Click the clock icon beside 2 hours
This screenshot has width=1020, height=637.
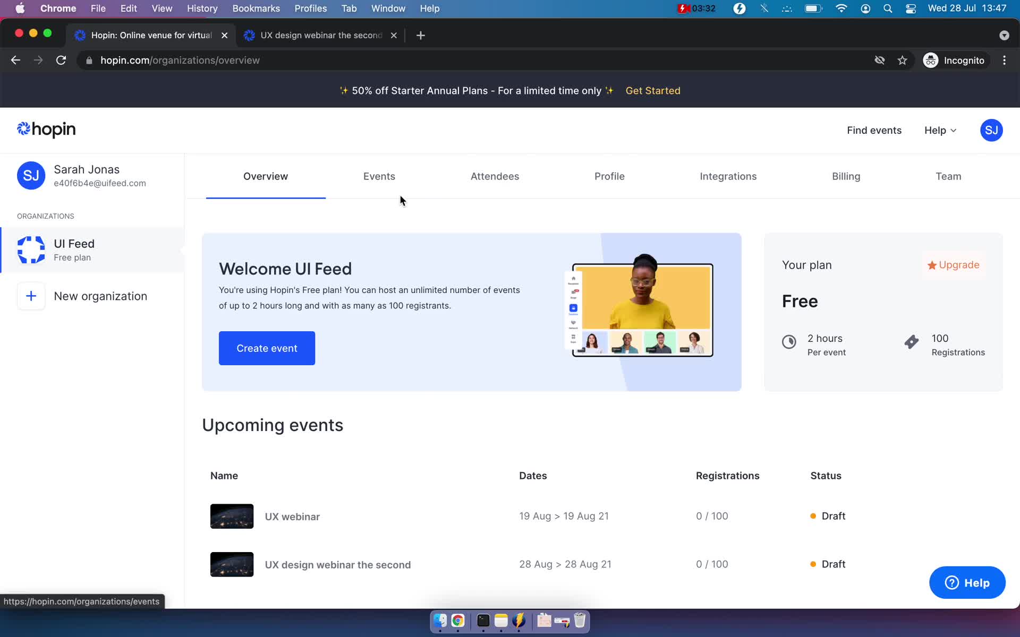789,342
